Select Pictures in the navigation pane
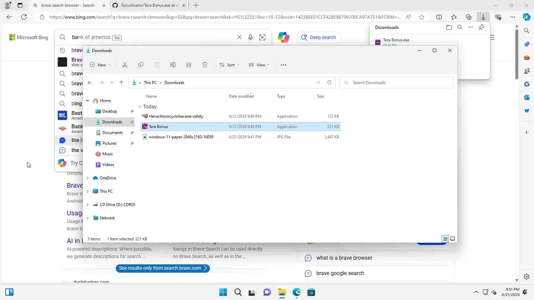The width and height of the screenshot is (534, 300). [109, 143]
